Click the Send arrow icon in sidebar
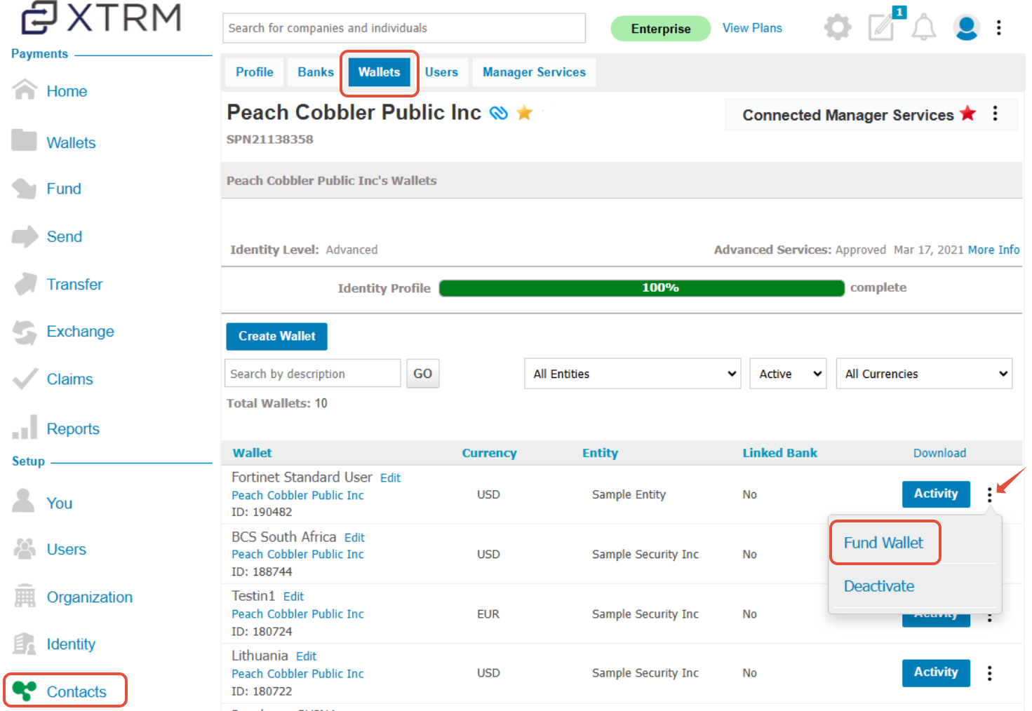Screen dimensions: 1032x711 coord(25,236)
